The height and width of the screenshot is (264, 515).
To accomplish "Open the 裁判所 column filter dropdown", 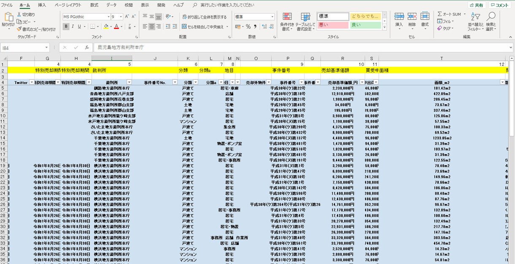I will click(129, 82).
